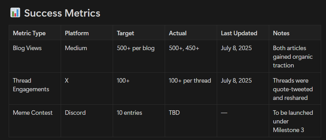
Task: Click the Platform column header
Action: point(87,32)
